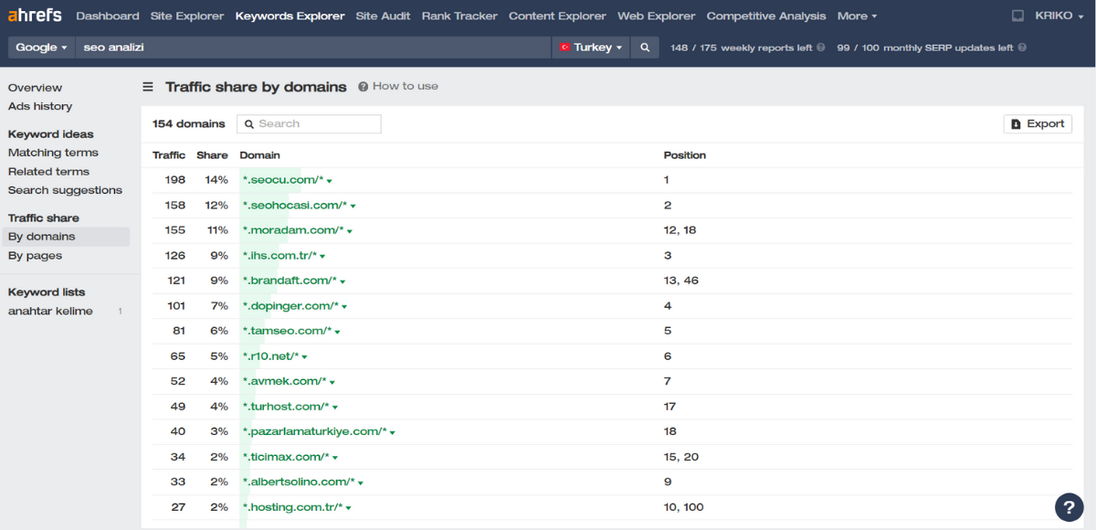Toggle the hamburger sidebar menu icon
This screenshot has height=530, width=1096.
coord(148,87)
